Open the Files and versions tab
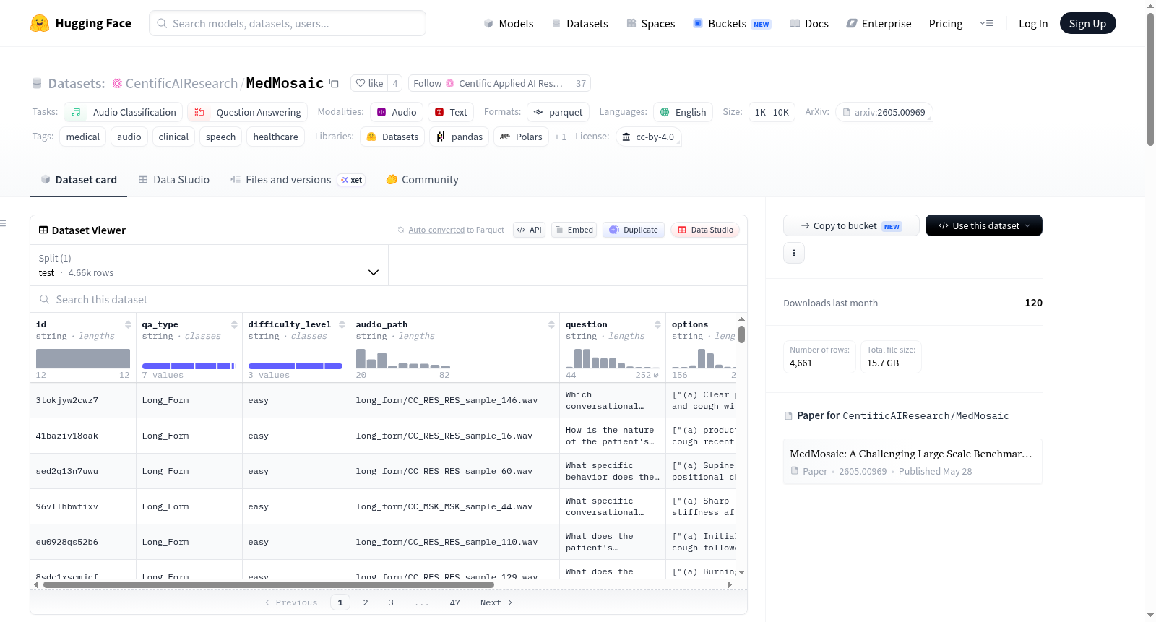 (297, 180)
